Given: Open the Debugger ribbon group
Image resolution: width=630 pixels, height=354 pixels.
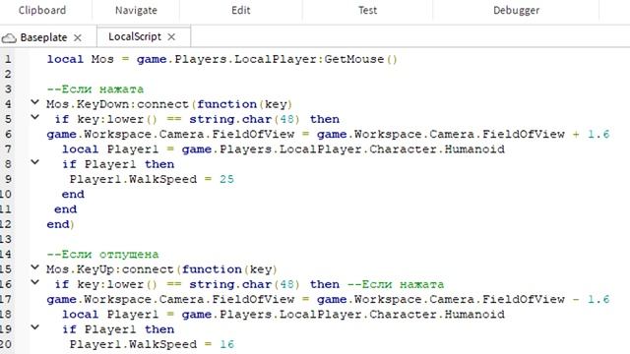Looking at the screenshot, I should (x=516, y=10).
